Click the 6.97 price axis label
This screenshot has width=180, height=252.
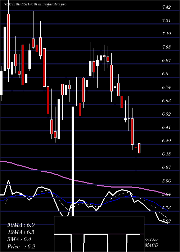[x=166, y=60]
